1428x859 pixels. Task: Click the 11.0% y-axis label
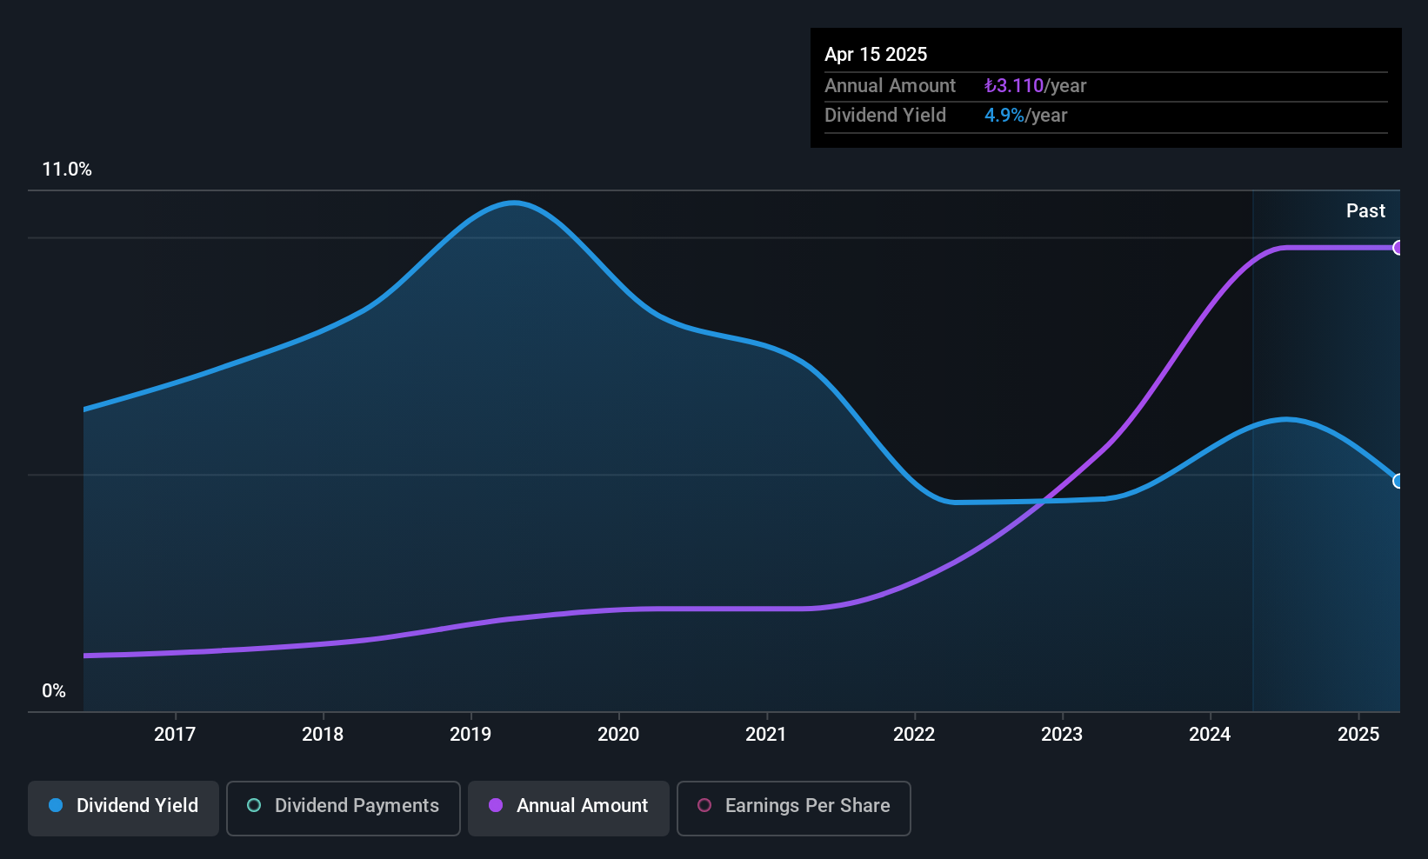[x=67, y=169]
